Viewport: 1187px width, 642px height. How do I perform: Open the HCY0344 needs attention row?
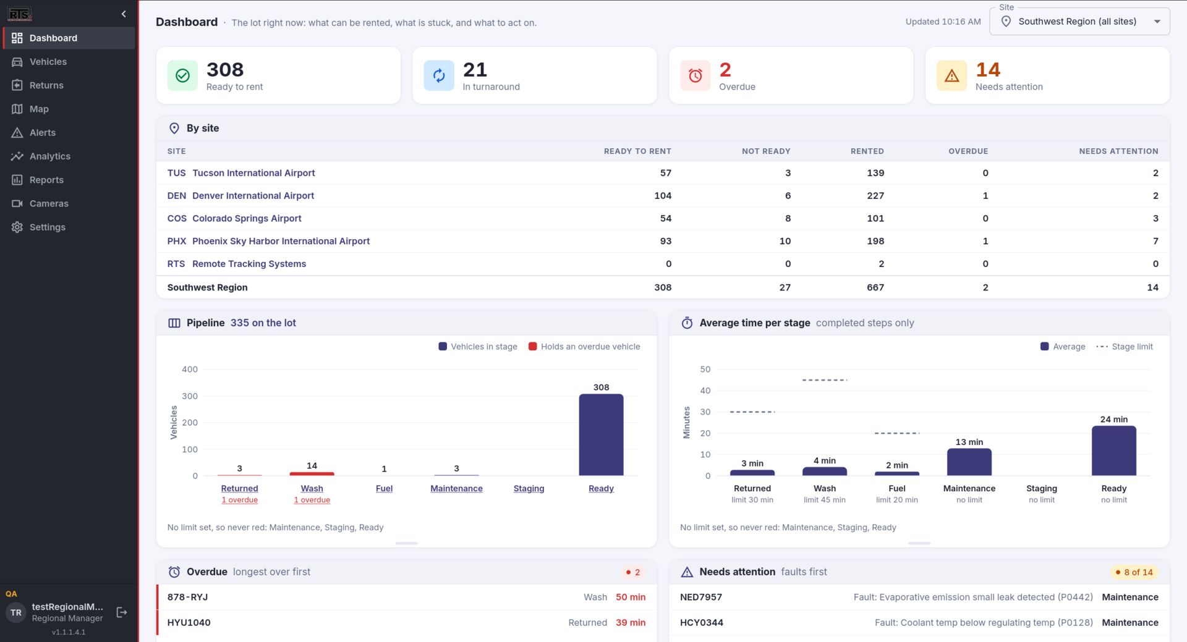pyautogui.click(x=919, y=623)
